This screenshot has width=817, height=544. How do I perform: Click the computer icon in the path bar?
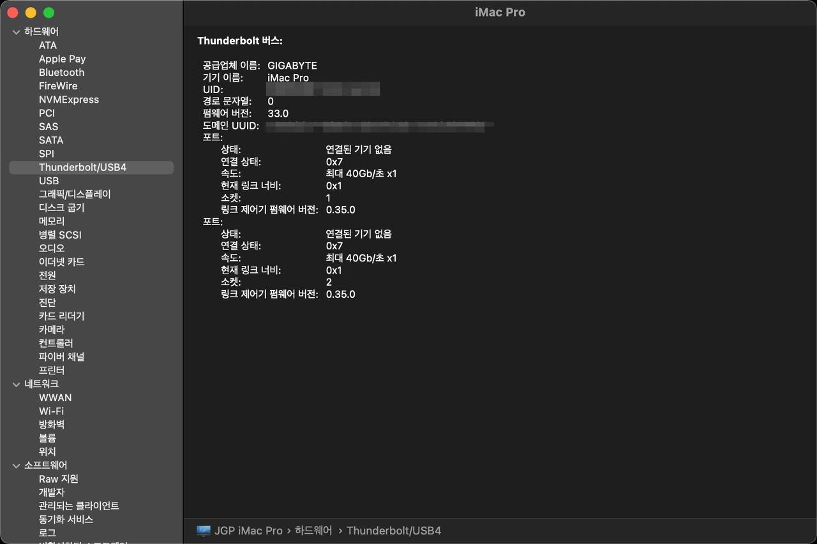pos(204,531)
